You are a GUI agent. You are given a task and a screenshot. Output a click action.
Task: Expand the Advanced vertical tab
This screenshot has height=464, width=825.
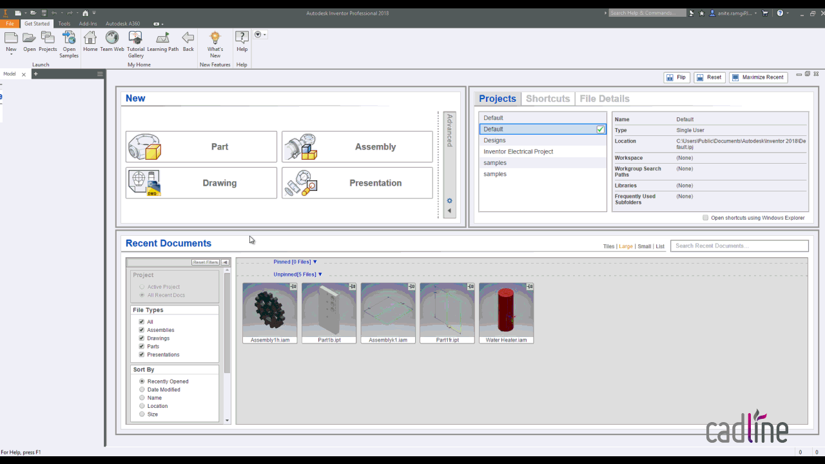(449, 130)
